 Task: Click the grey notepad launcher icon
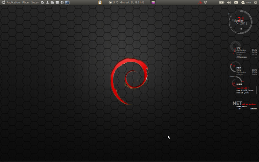tap(57, 2)
